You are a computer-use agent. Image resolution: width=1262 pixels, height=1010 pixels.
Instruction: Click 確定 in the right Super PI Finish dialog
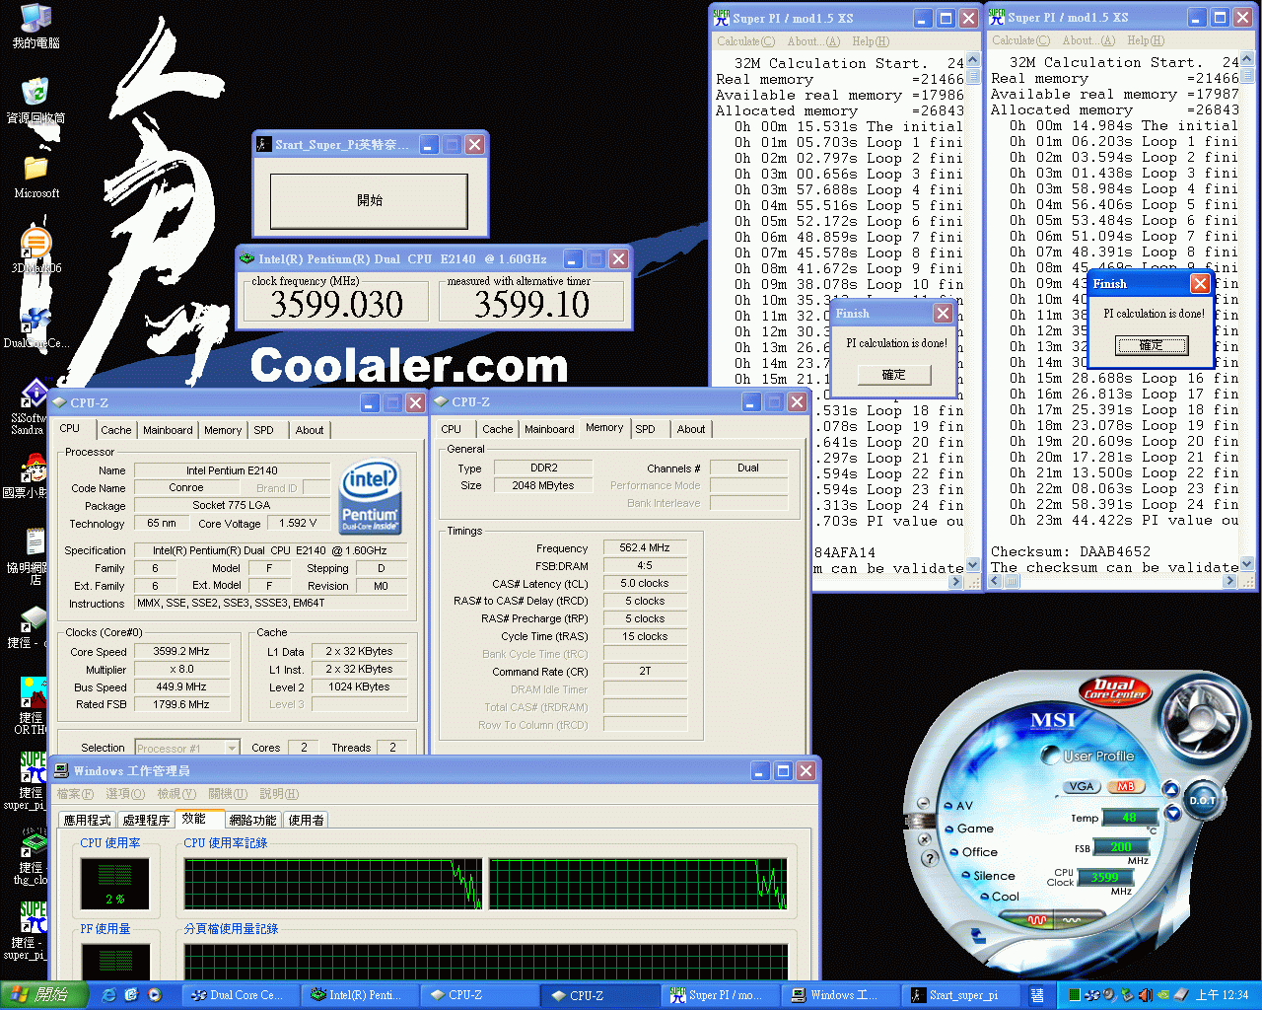(x=1152, y=345)
